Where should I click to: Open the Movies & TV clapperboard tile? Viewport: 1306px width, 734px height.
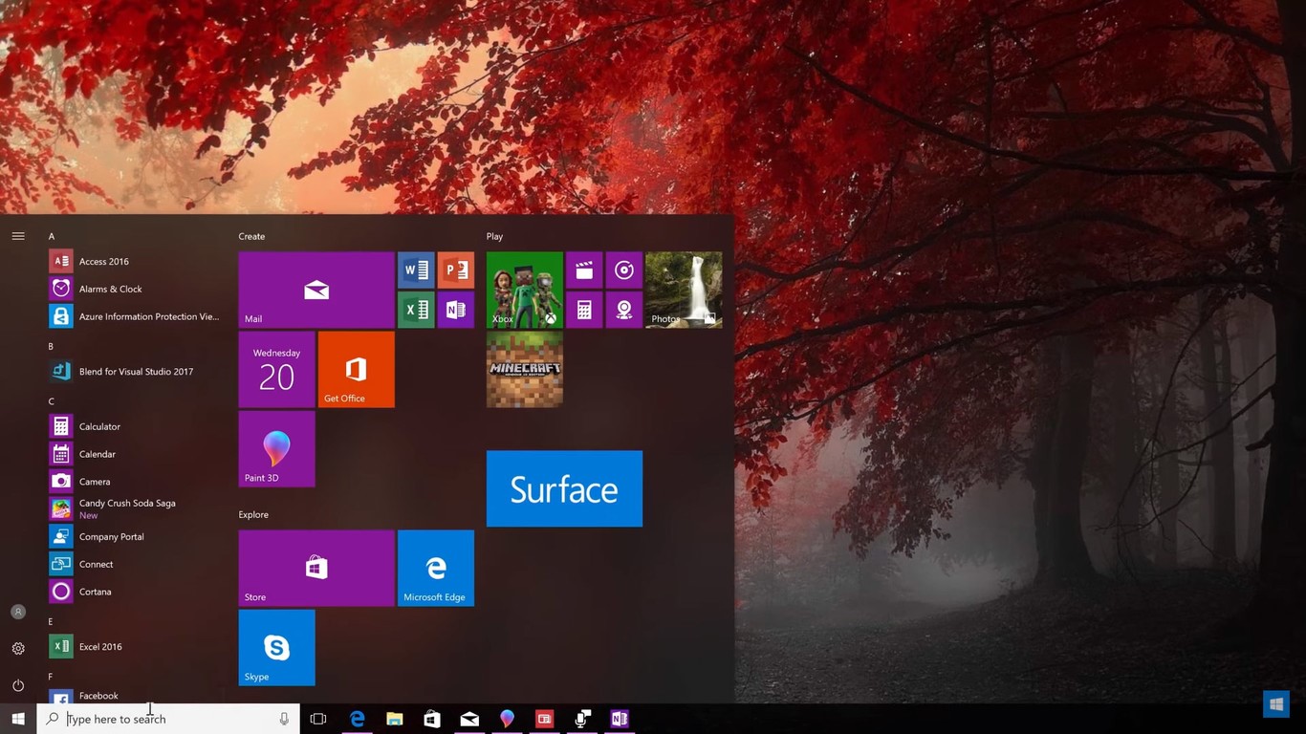point(584,270)
